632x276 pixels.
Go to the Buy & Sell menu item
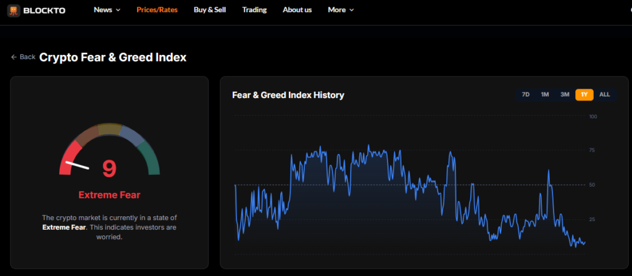point(210,10)
